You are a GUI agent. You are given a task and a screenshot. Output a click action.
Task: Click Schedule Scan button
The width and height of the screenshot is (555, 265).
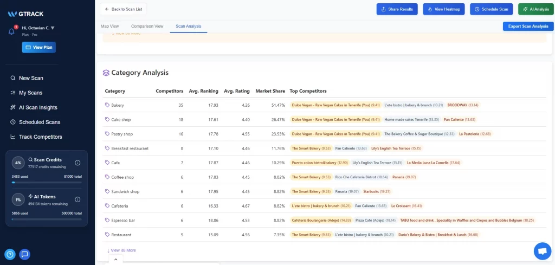(x=491, y=9)
